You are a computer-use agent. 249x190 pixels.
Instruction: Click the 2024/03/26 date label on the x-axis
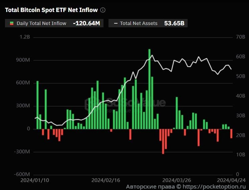[x=179, y=180]
